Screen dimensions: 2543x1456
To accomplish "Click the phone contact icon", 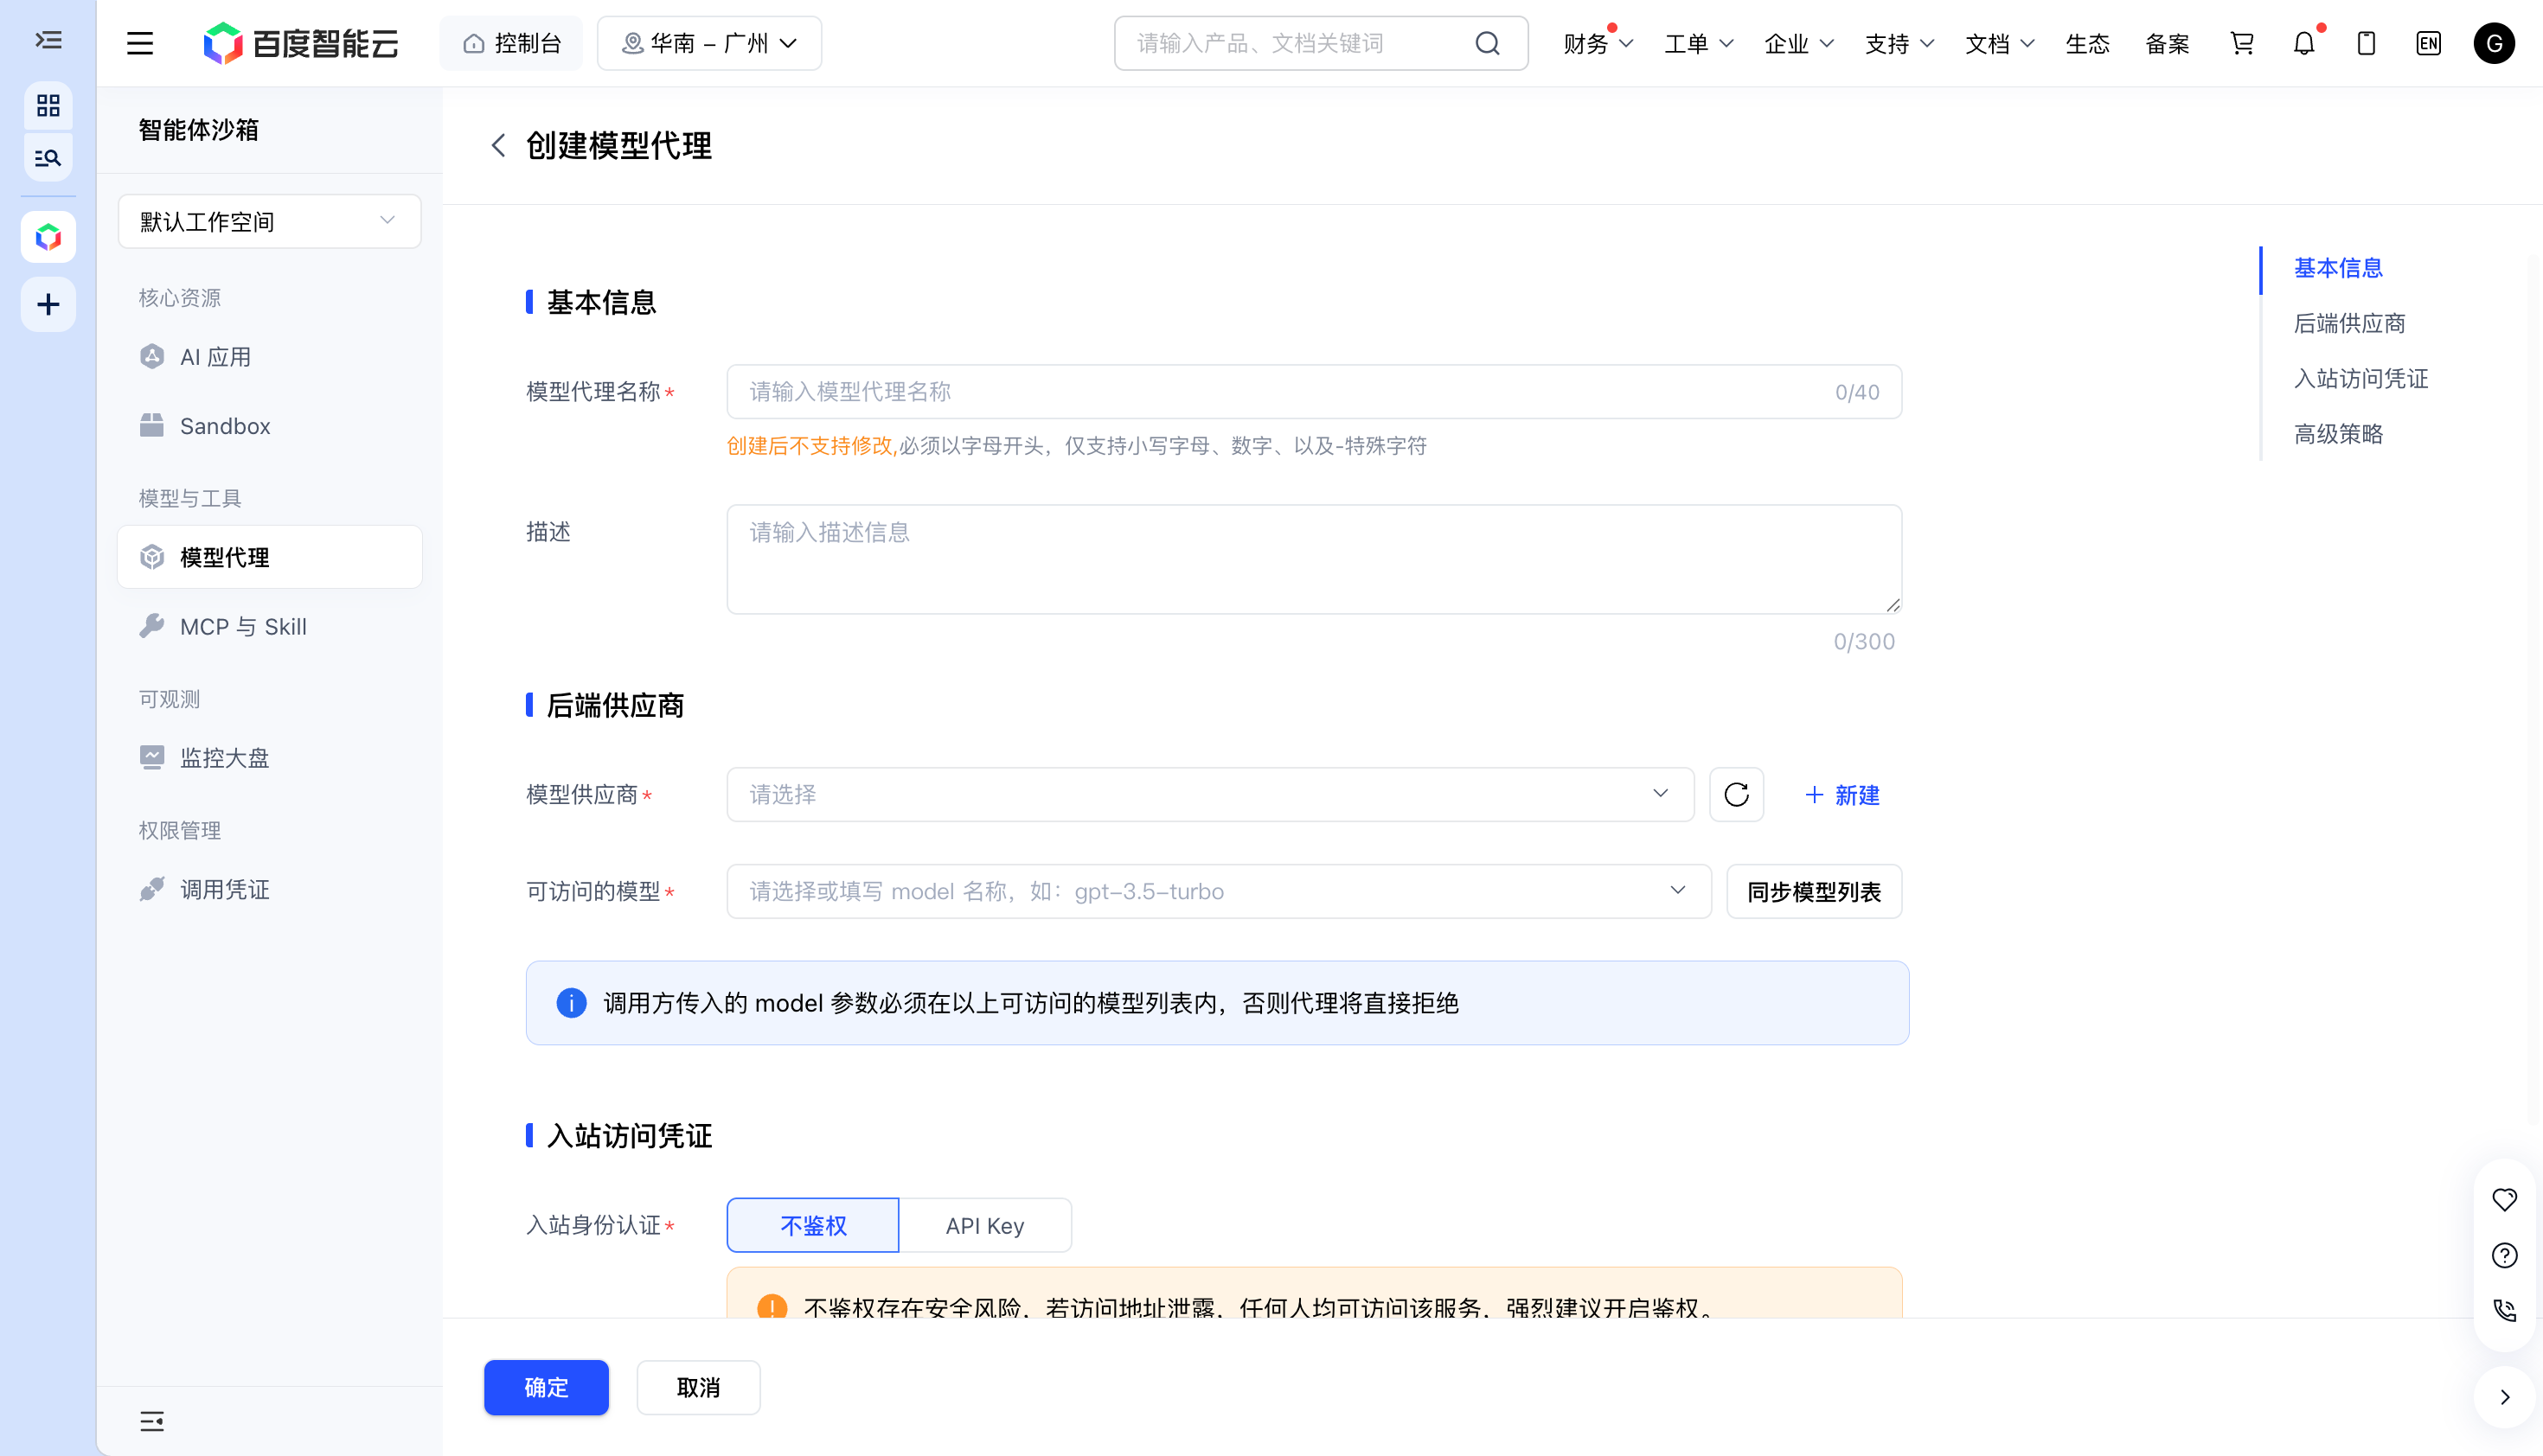I will coord(2504,1310).
